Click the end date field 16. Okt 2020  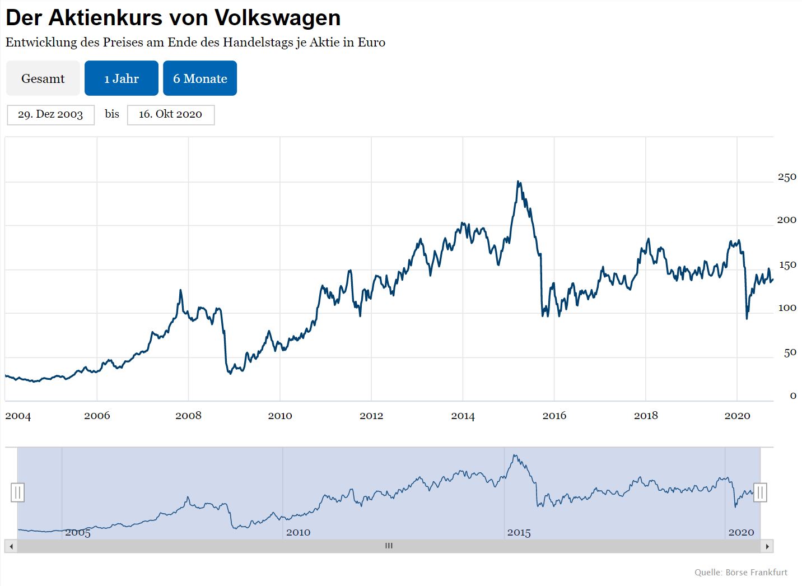171,114
